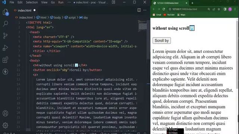Open the Search view in activity bar

tap(6, 24)
